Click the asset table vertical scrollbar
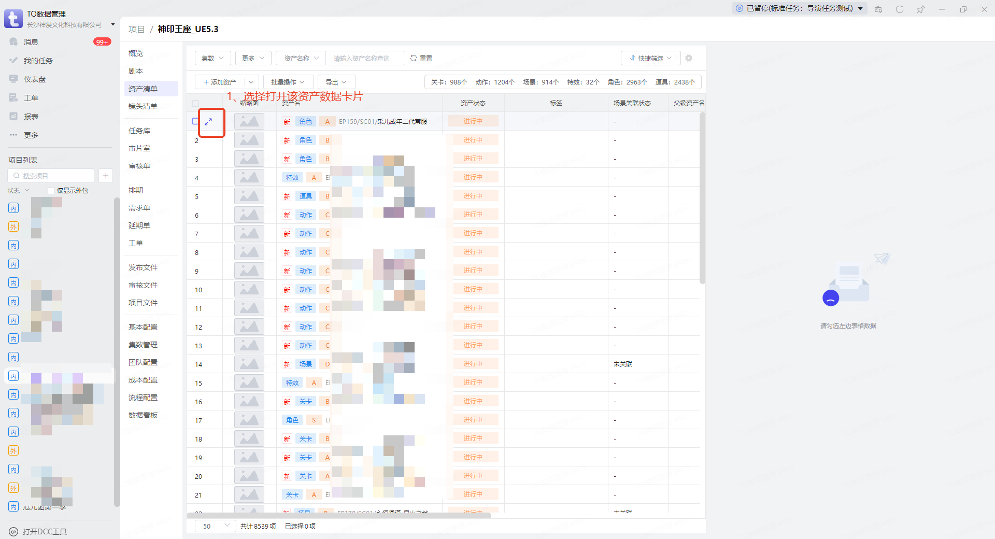This screenshot has width=995, height=539. [702, 198]
